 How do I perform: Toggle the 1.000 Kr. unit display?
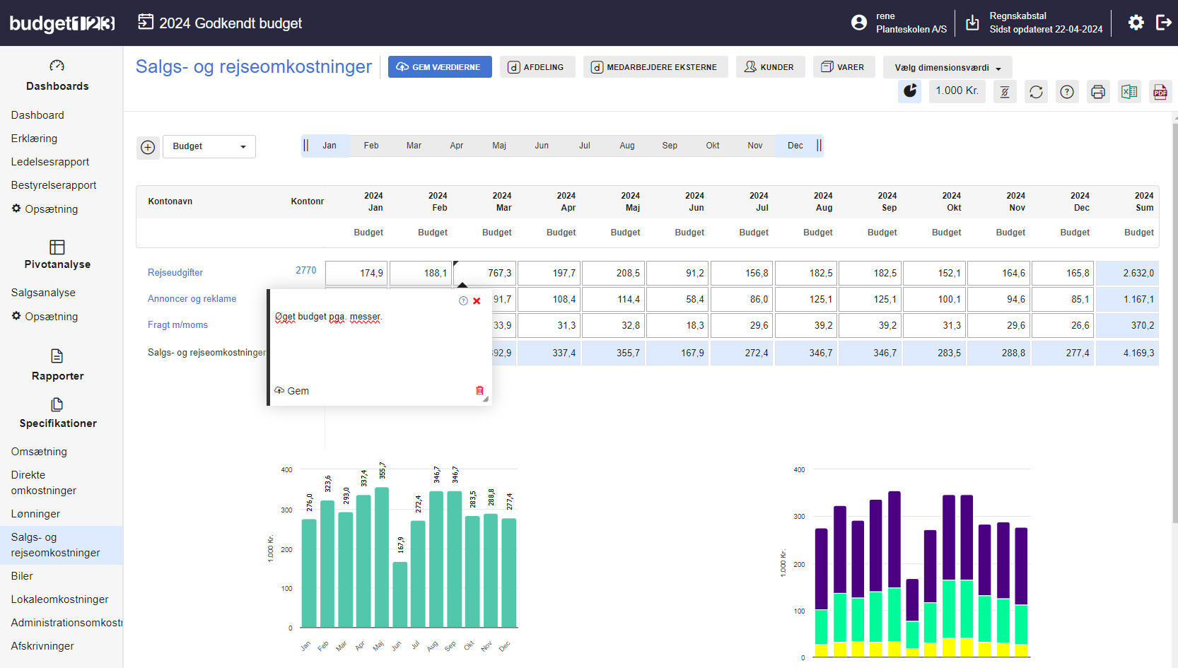957,91
